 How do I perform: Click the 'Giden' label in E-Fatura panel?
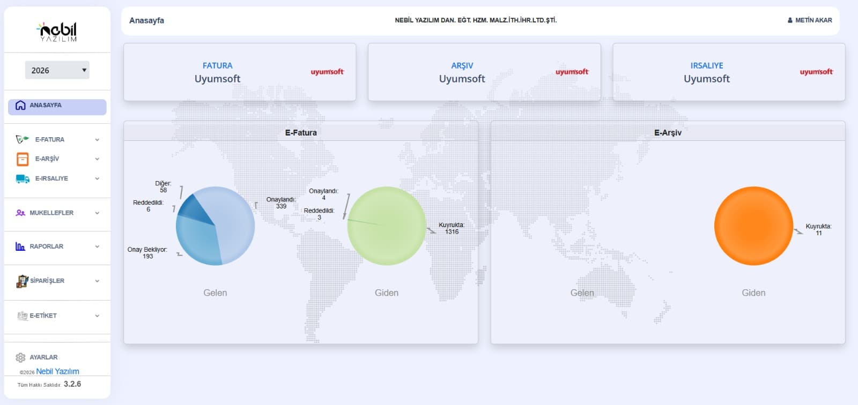click(387, 293)
